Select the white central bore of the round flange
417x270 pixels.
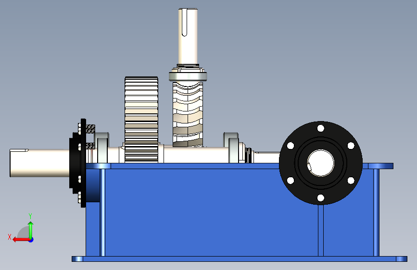(321, 163)
